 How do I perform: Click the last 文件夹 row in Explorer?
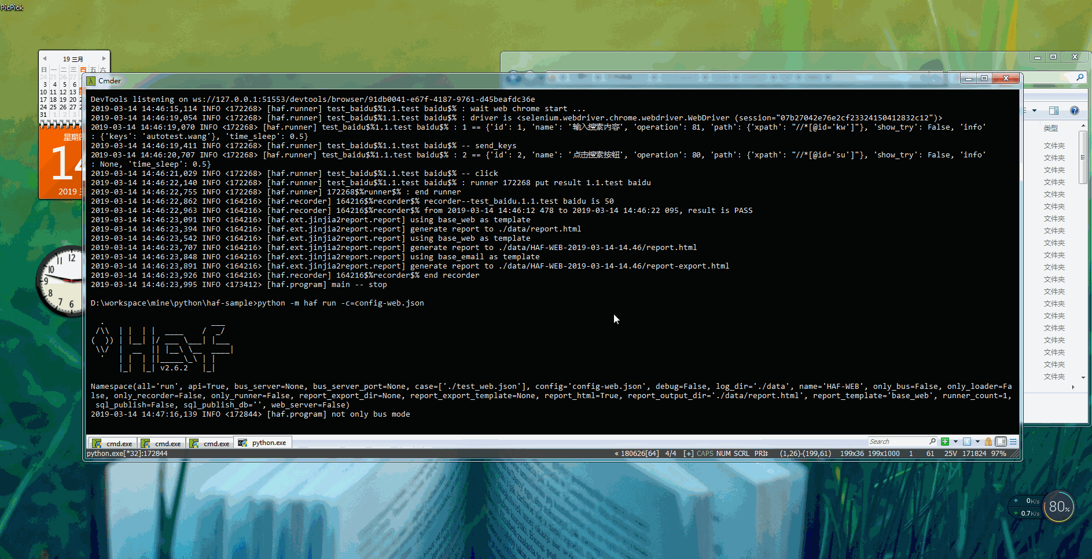click(x=1054, y=377)
